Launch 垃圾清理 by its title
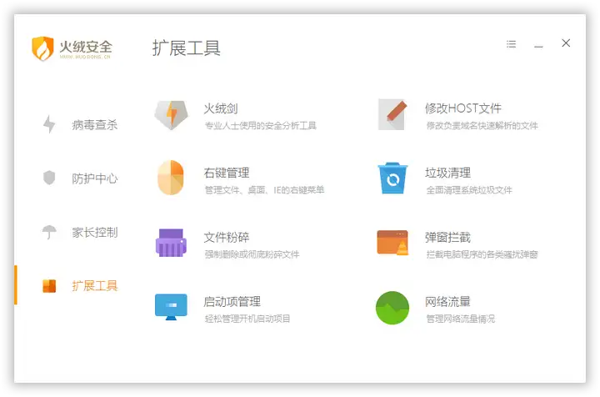This screenshot has height=397, width=600. (447, 173)
